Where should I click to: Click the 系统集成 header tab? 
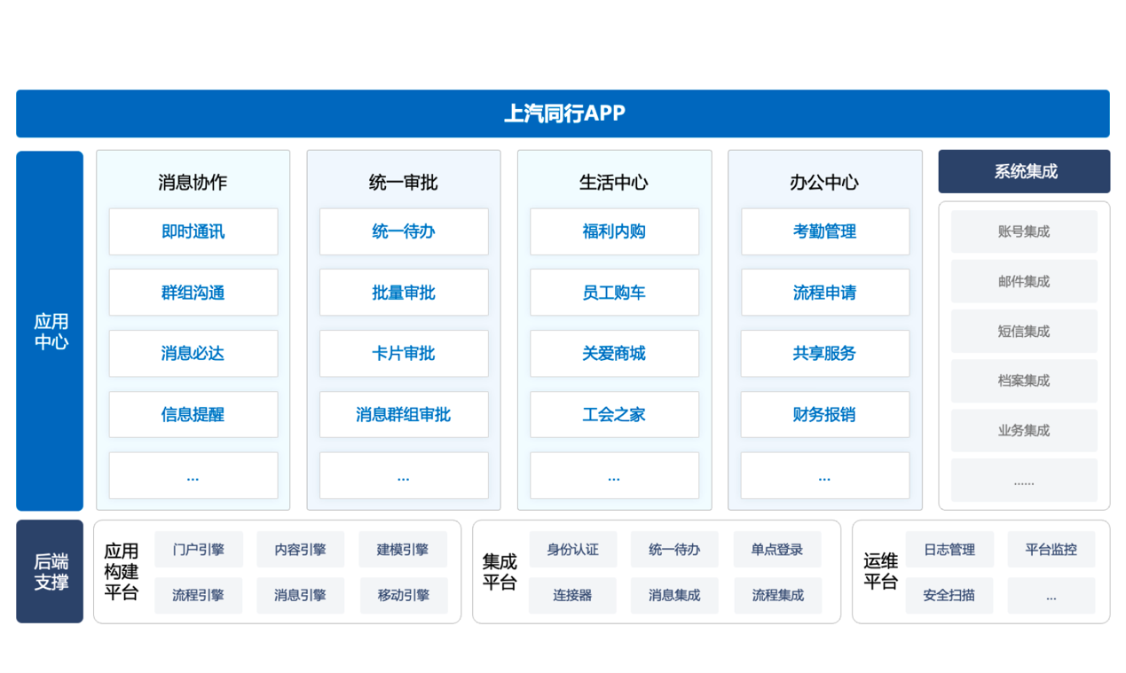tap(1024, 171)
